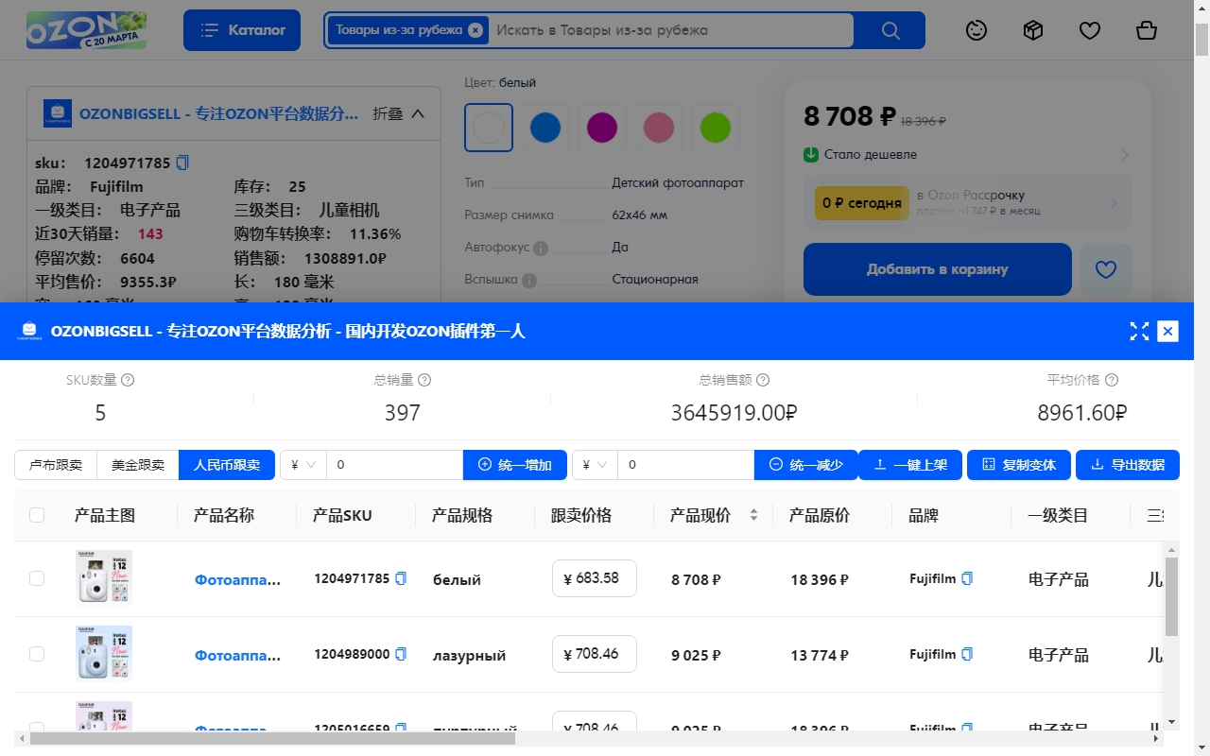Image resolution: width=1210 pixels, height=756 pixels.
Task: Click the table's horizontal scrollbar
Action: click(273, 738)
